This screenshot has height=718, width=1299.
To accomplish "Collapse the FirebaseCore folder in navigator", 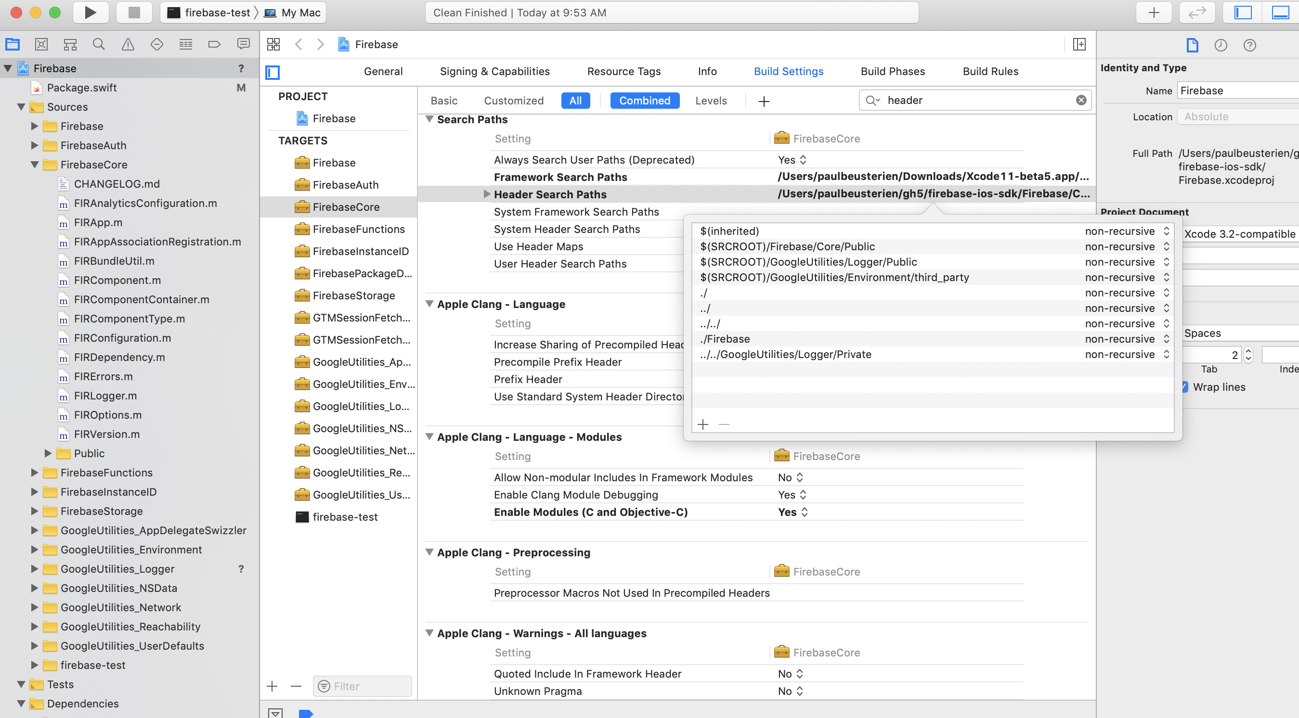I will (x=34, y=165).
